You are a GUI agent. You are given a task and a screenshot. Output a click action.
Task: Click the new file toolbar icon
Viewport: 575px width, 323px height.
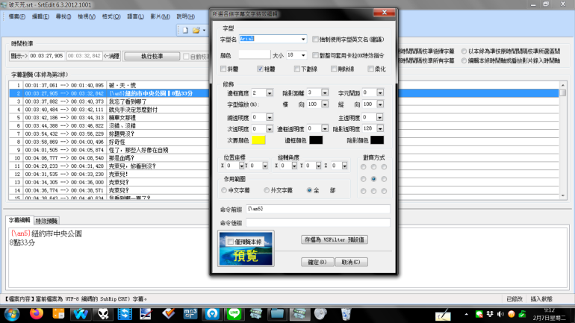coord(185,30)
